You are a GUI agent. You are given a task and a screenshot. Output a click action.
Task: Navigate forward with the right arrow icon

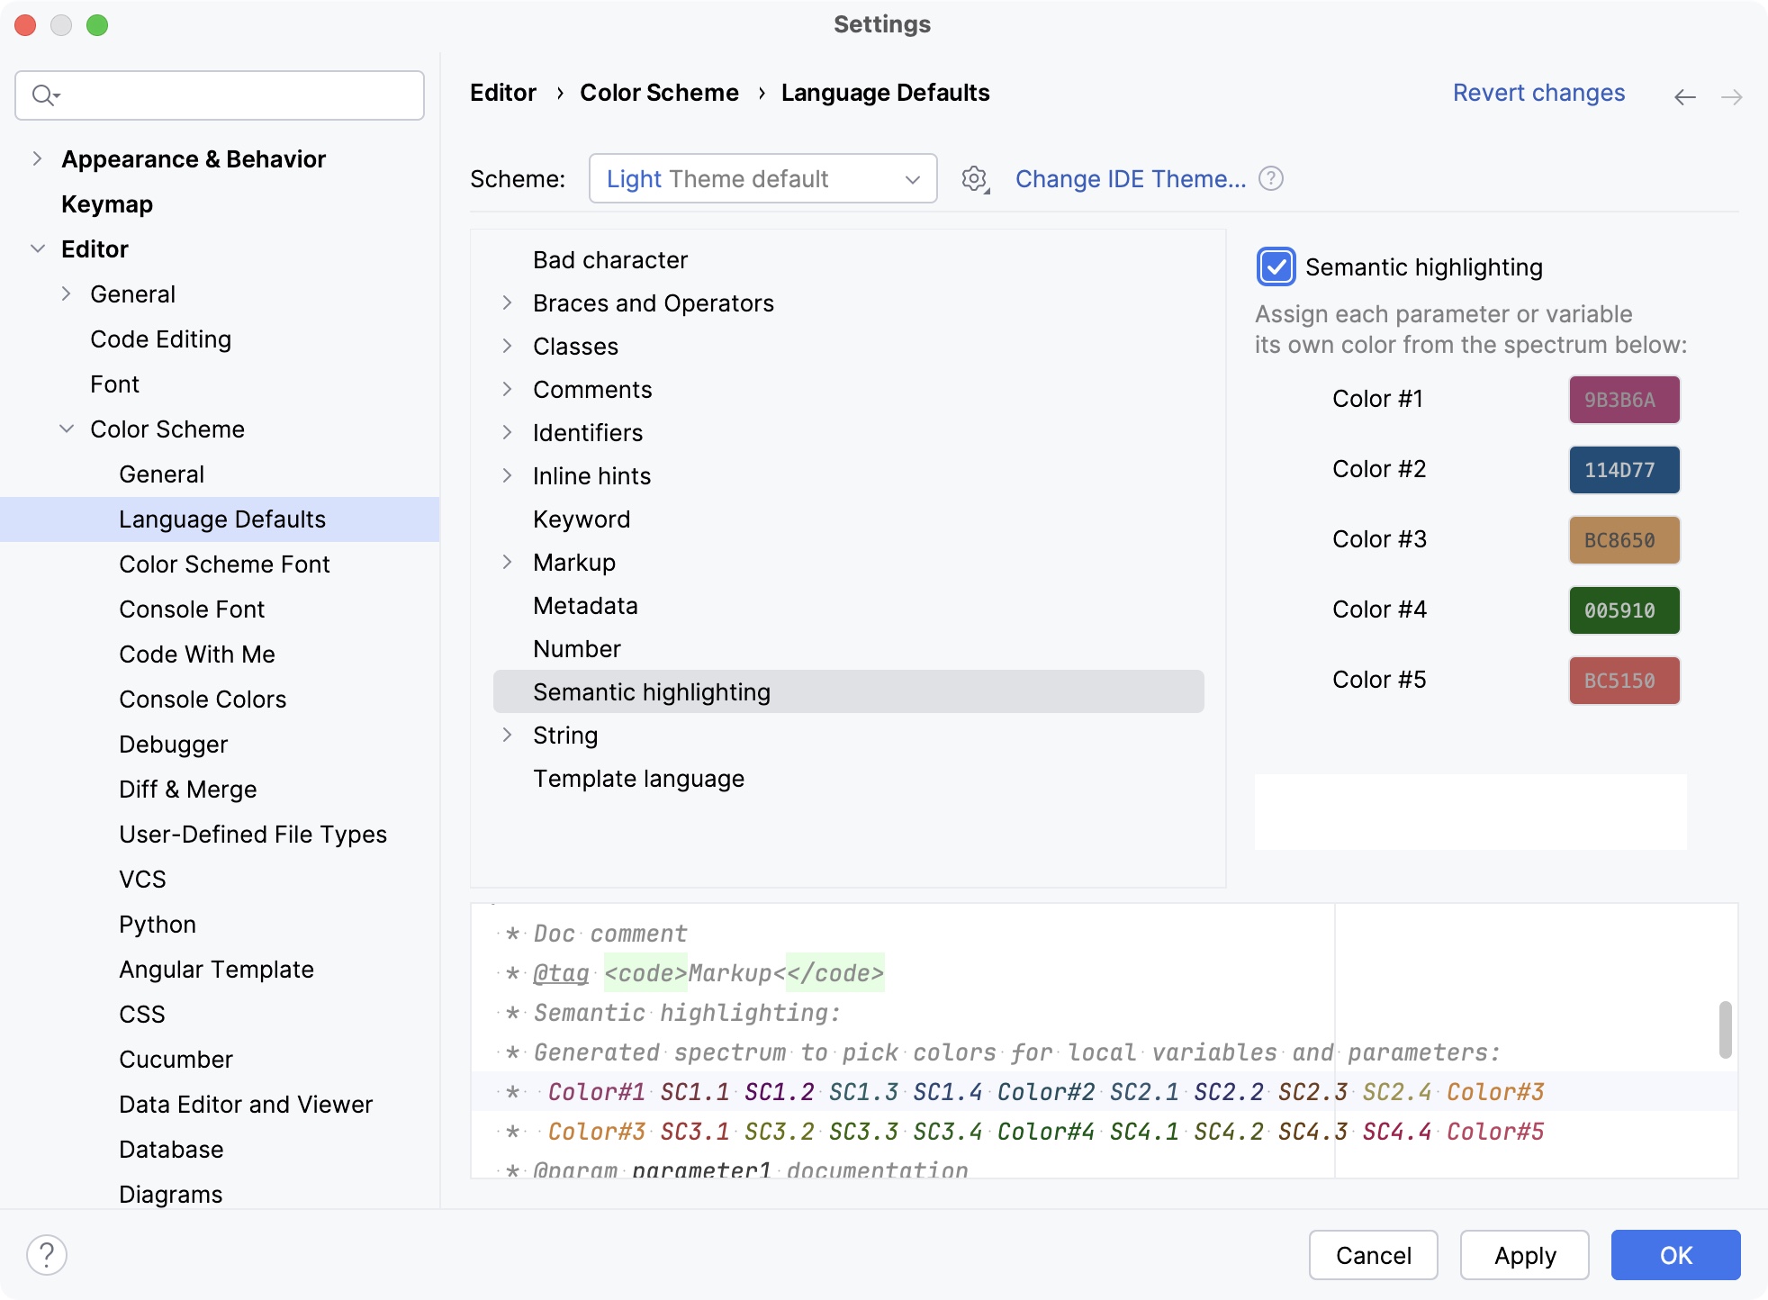pos(1730,95)
